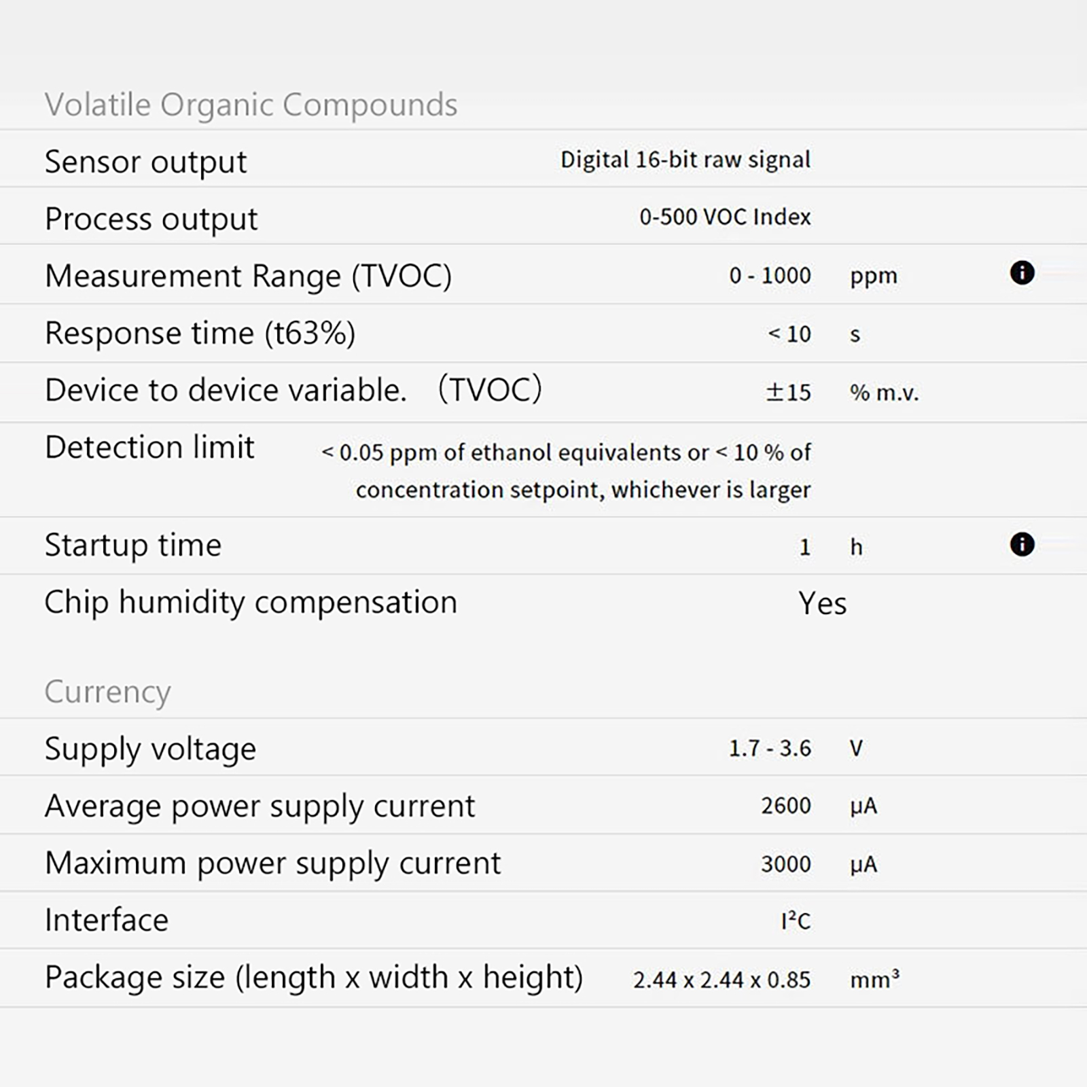The image size is (1087, 1087).
Task: Click the 0-500 VOC Index value
Action: pos(725,217)
